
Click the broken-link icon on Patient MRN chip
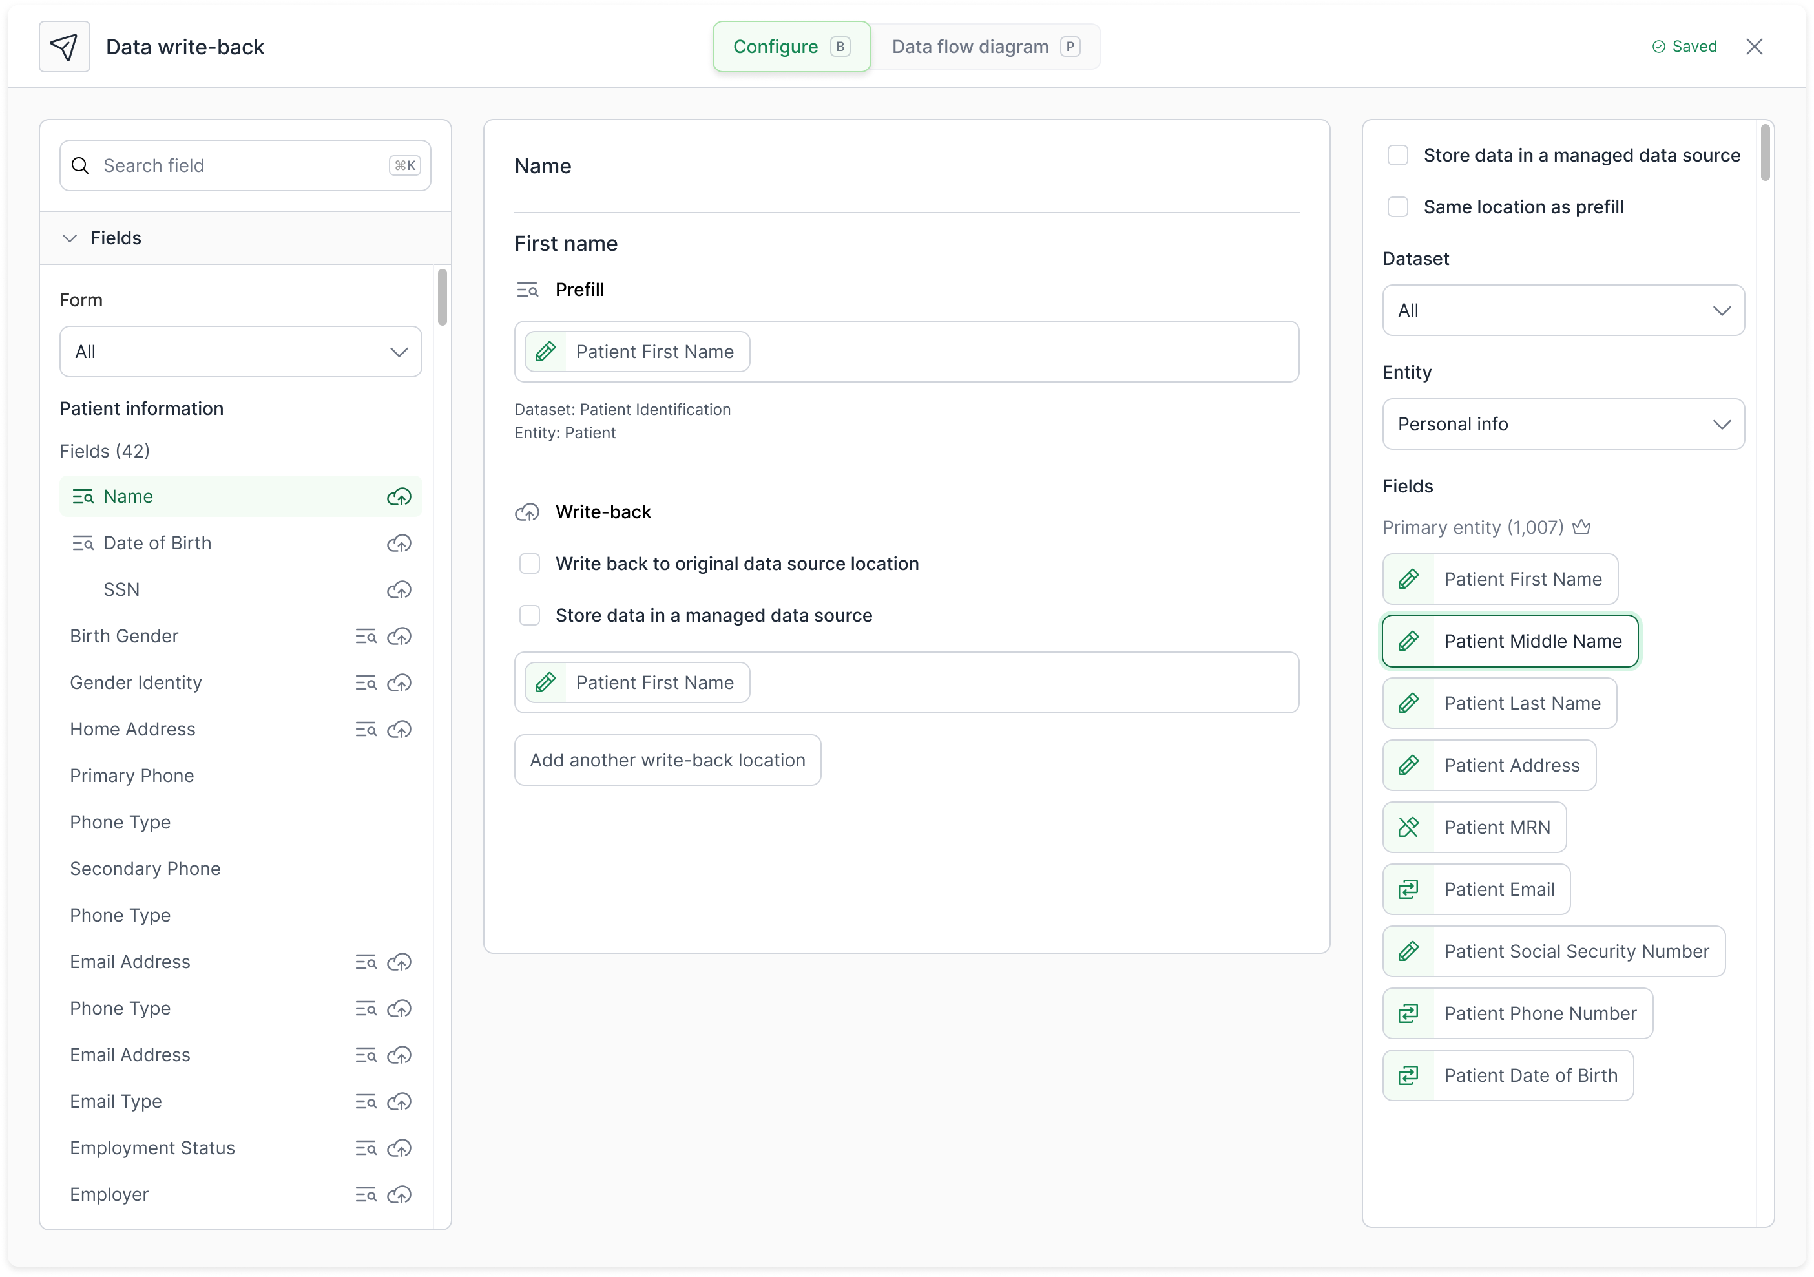1409,827
